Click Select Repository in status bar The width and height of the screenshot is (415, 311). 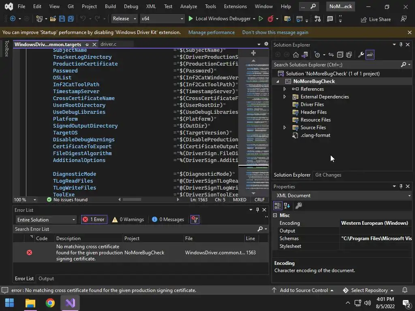point(368,290)
